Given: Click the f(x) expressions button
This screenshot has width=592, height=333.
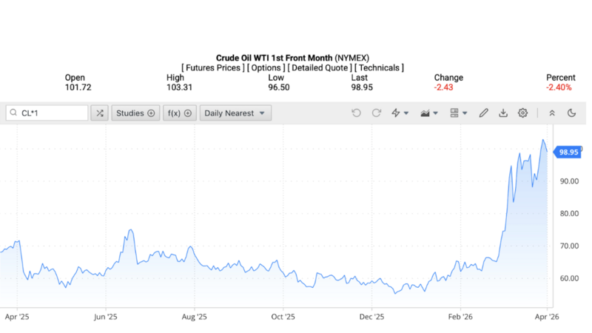Looking at the screenshot, I should click(179, 113).
